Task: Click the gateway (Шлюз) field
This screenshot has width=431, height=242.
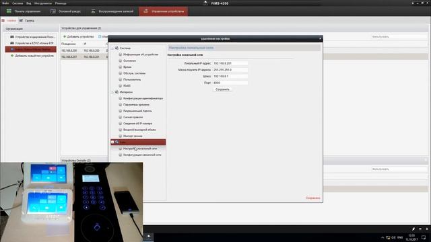Action: click(x=230, y=76)
